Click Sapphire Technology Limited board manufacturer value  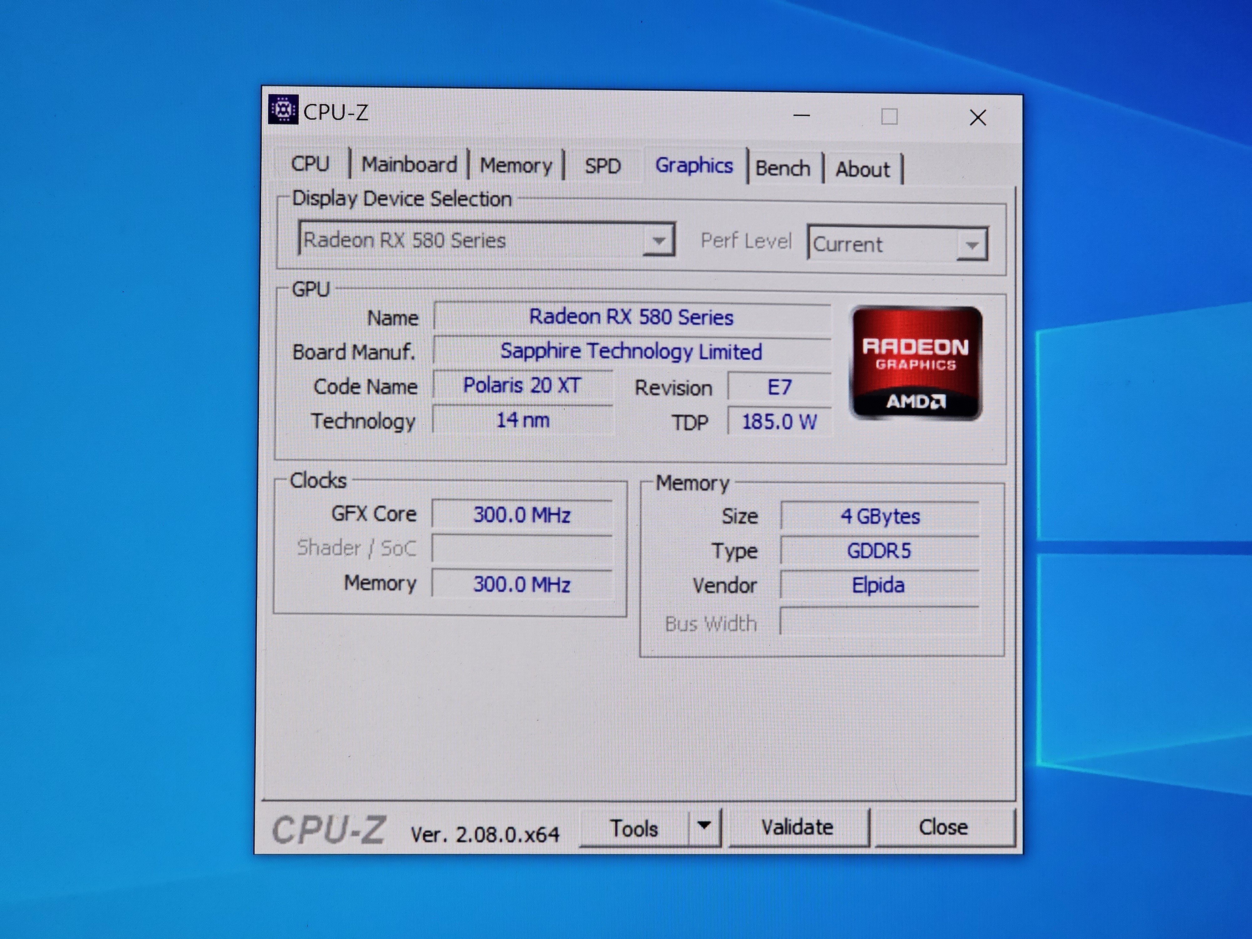632,351
